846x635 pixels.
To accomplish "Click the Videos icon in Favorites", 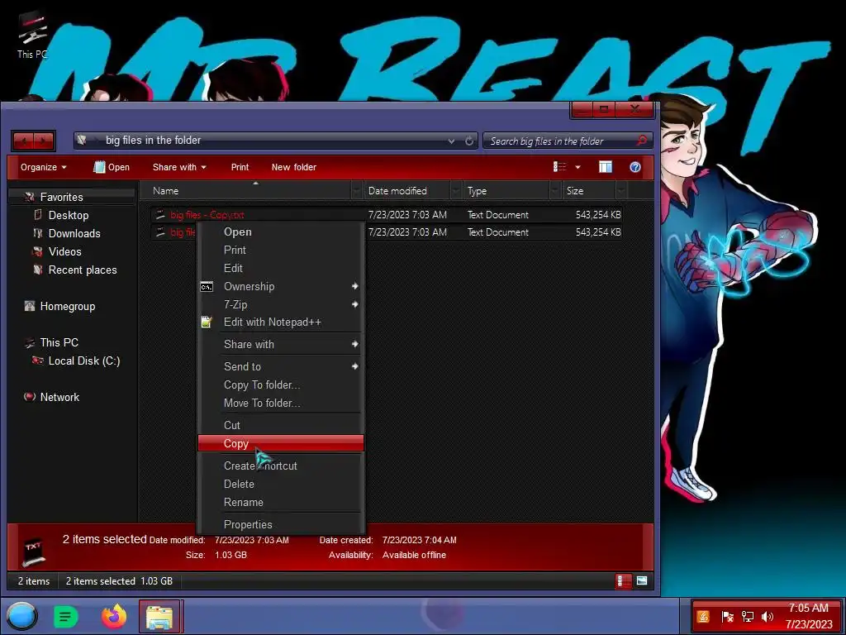I will [38, 251].
